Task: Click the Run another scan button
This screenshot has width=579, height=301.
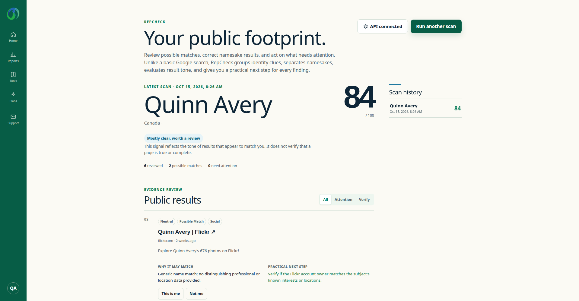Action: [x=436, y=27]
